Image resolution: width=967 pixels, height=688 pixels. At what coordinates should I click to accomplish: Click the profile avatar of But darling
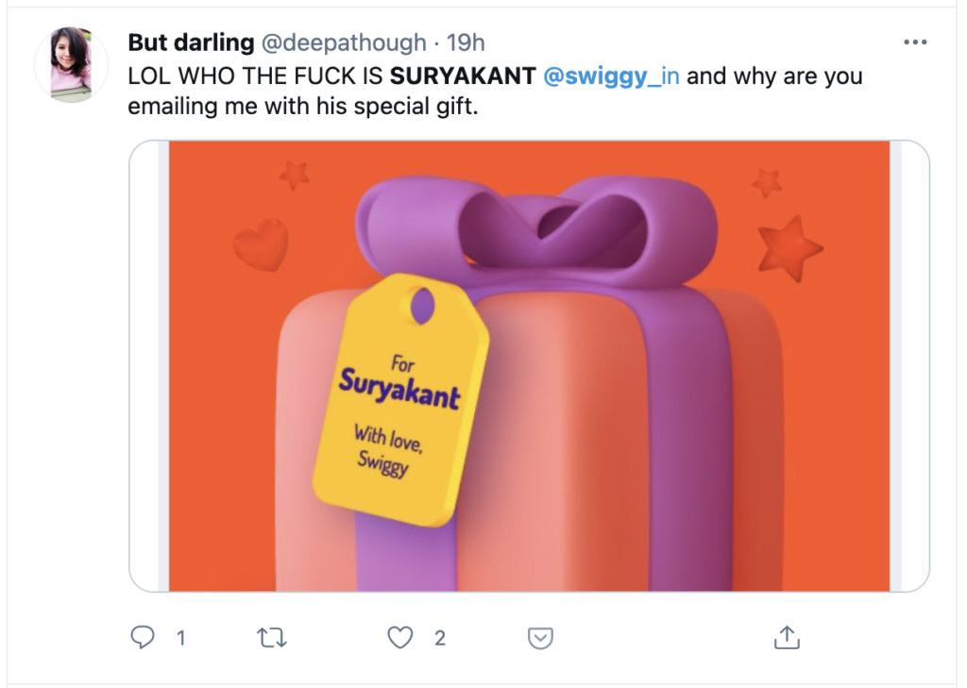(71, 64)
